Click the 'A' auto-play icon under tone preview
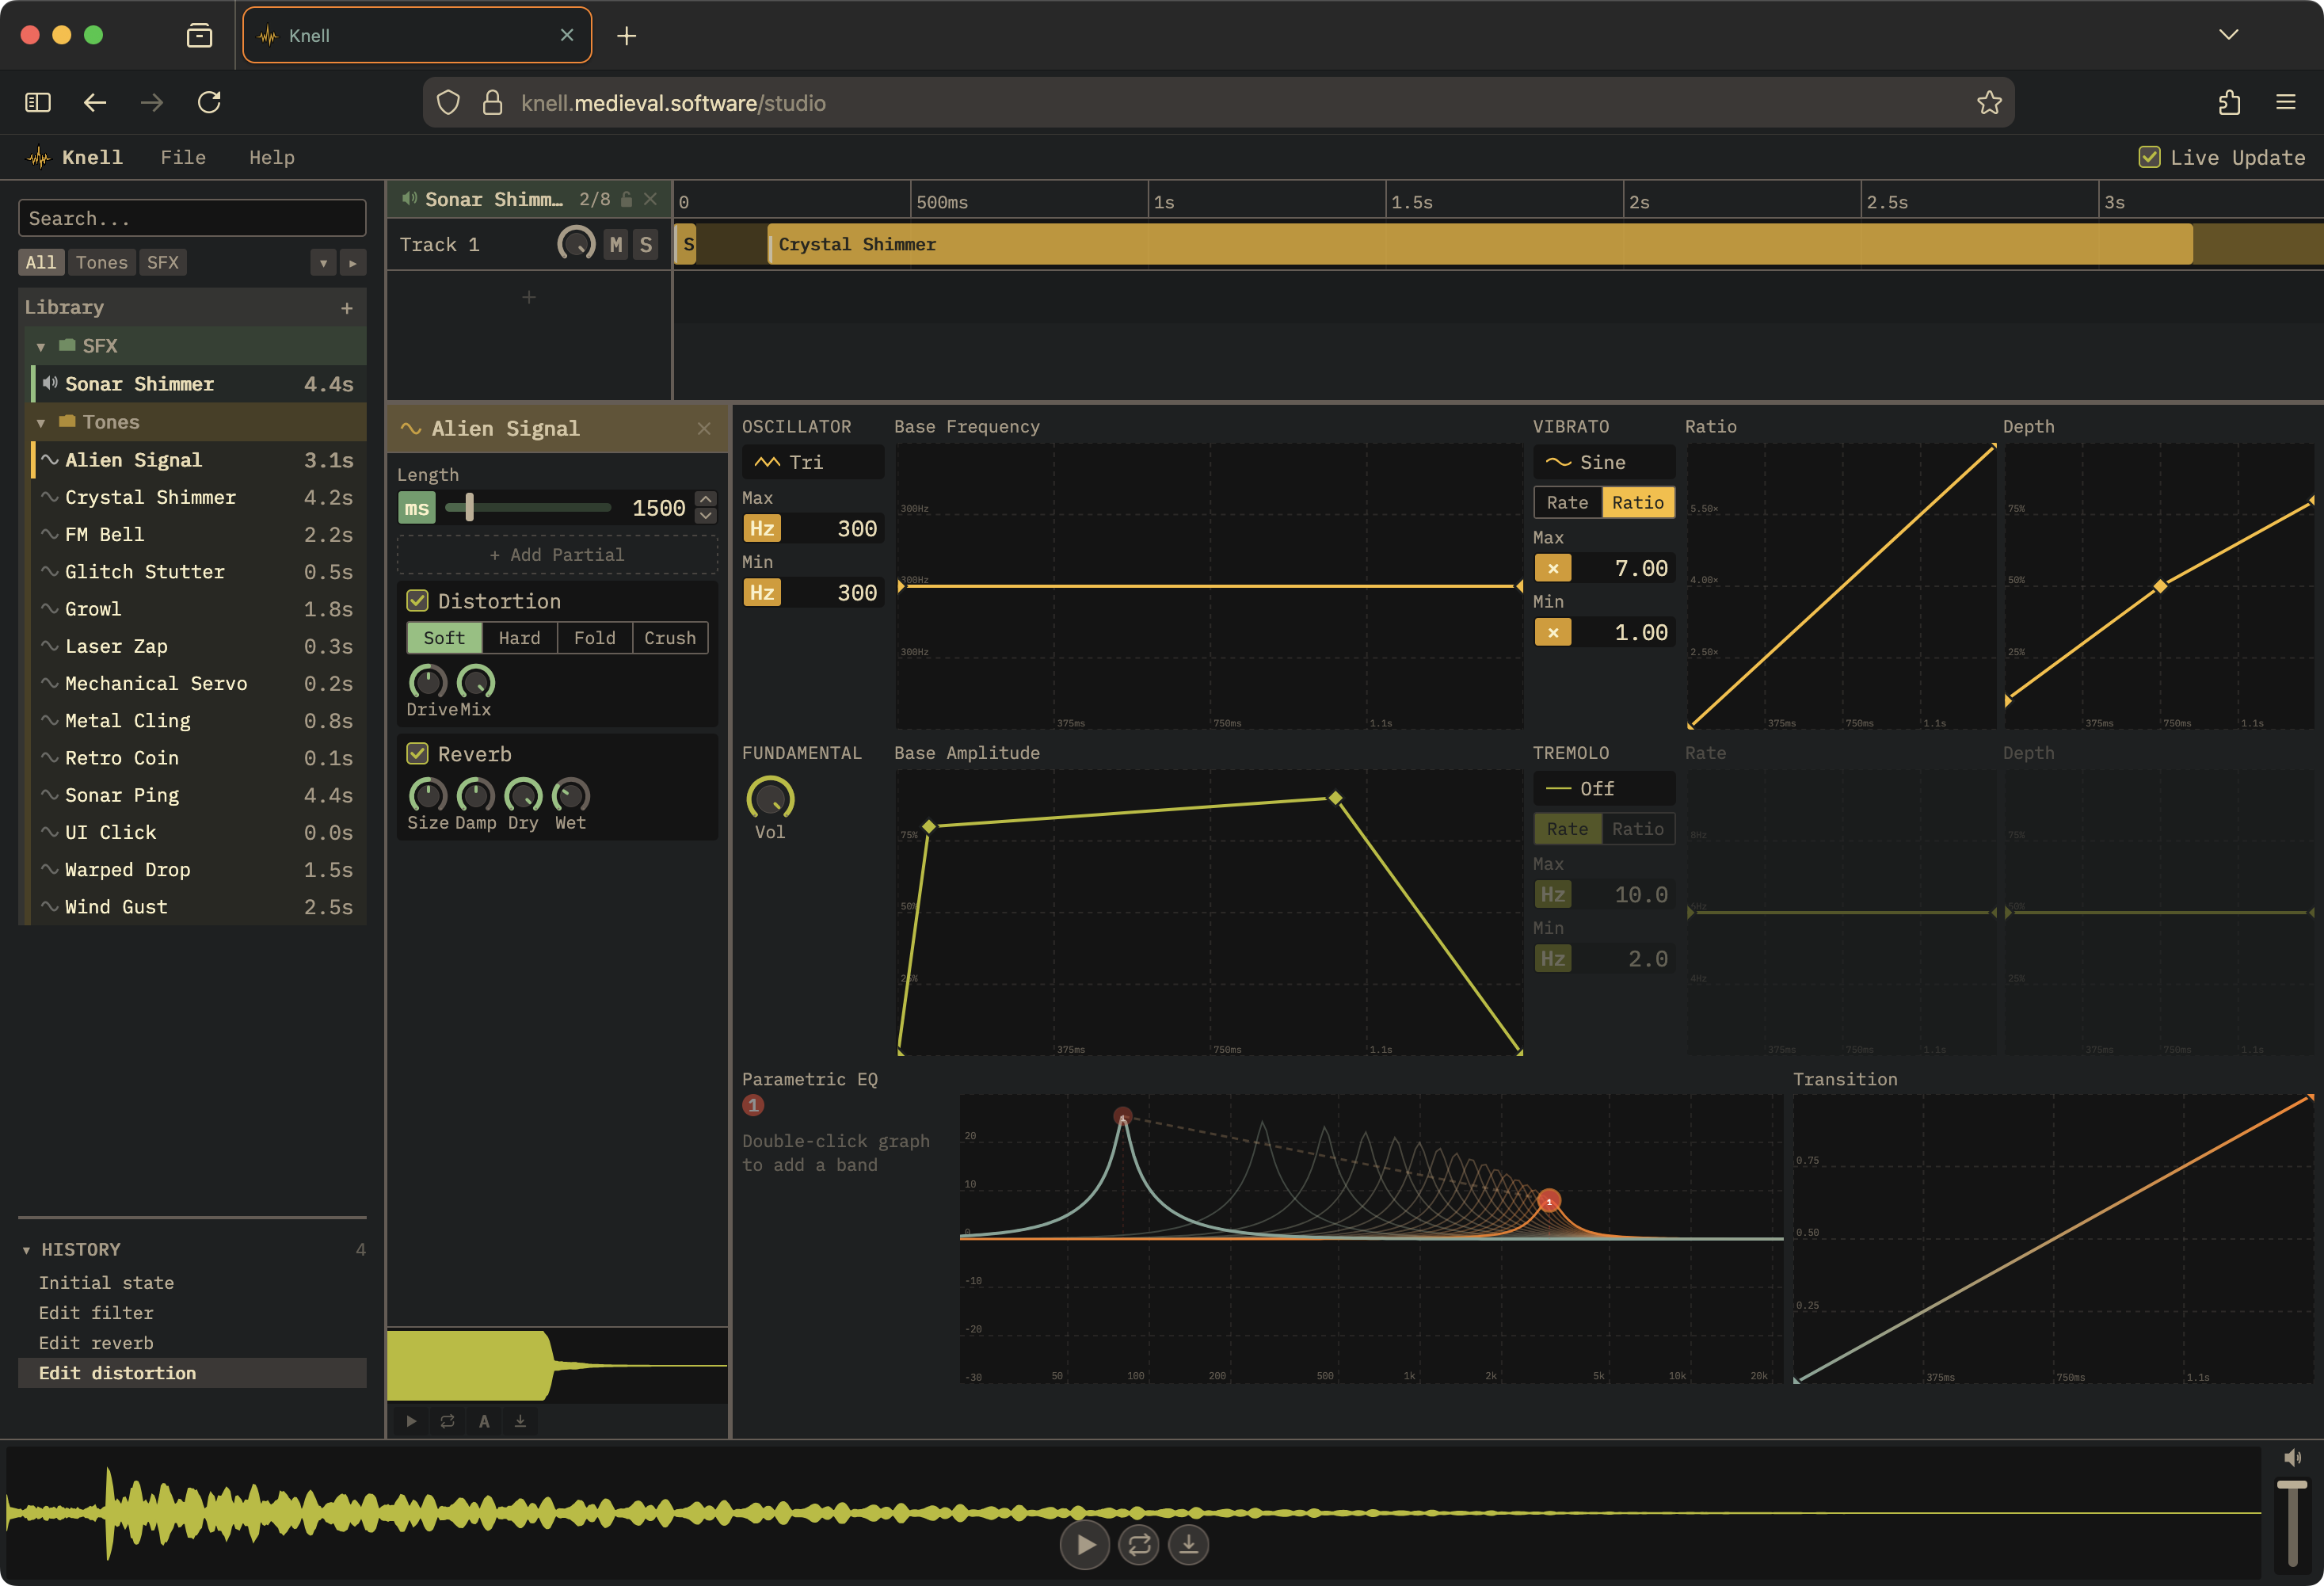The image size is (2324, 1586). [484, 1421]
